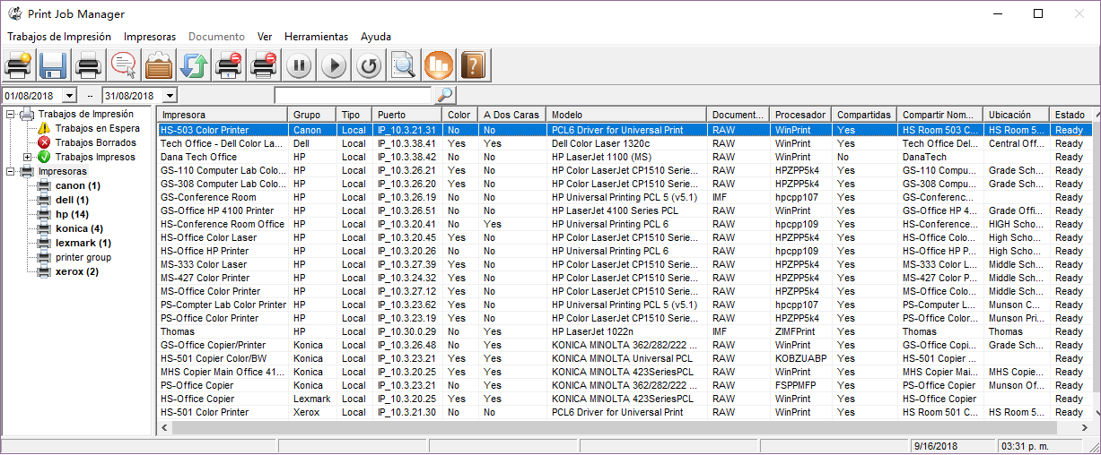The width and height of the screenshot is (1101, 455).
Task: Click the play toolbar button
Action: [334, 65]
